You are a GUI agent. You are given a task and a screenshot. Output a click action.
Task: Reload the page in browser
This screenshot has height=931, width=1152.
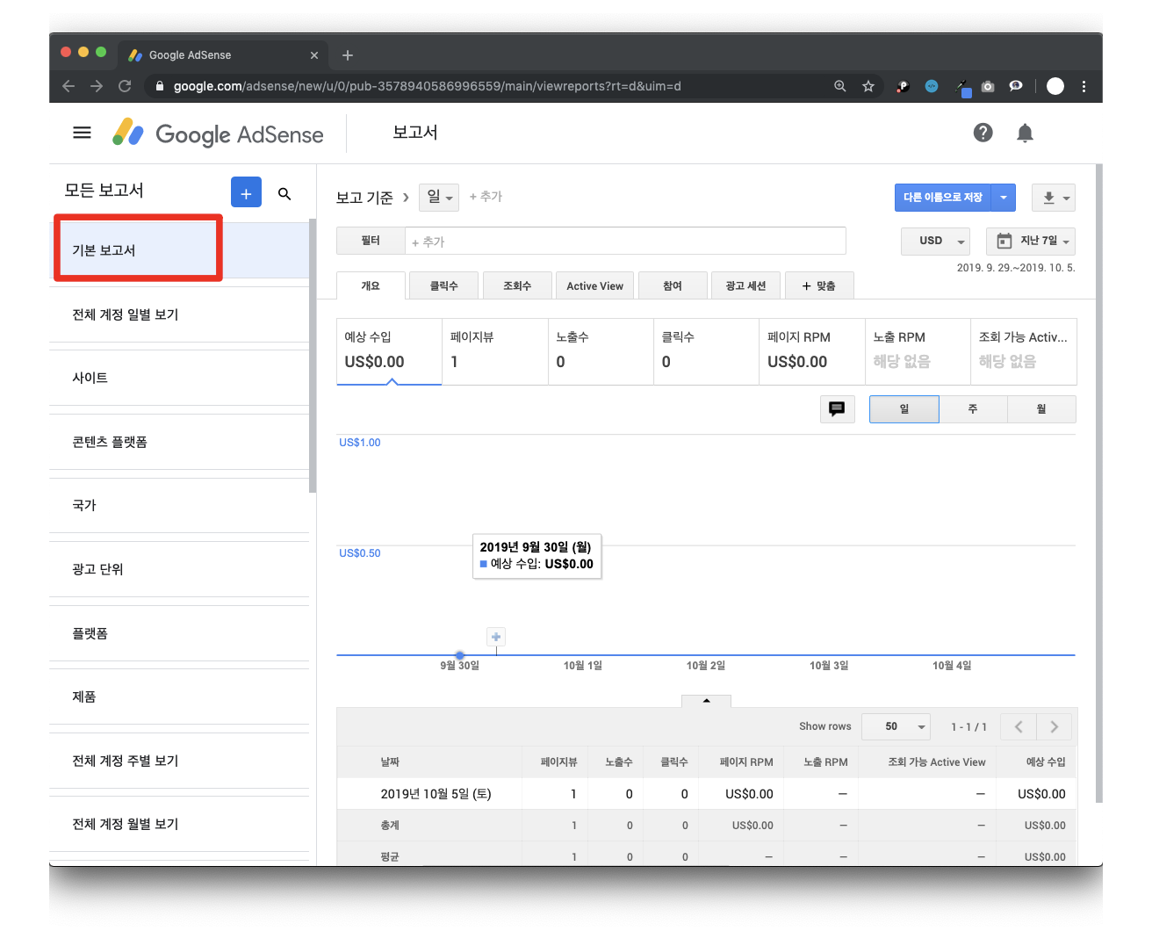[x=125, y=86]
